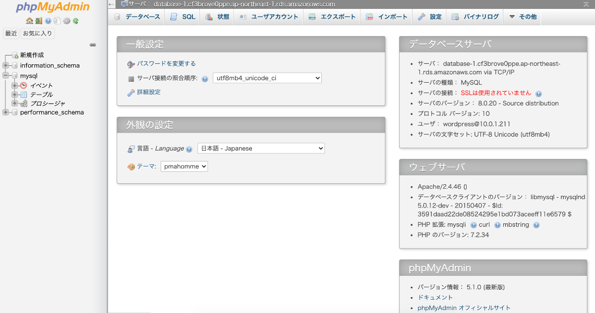Click the table grid icon for テーブル
The height and width of the screenshot is (313, 595).
click(23, 94)
